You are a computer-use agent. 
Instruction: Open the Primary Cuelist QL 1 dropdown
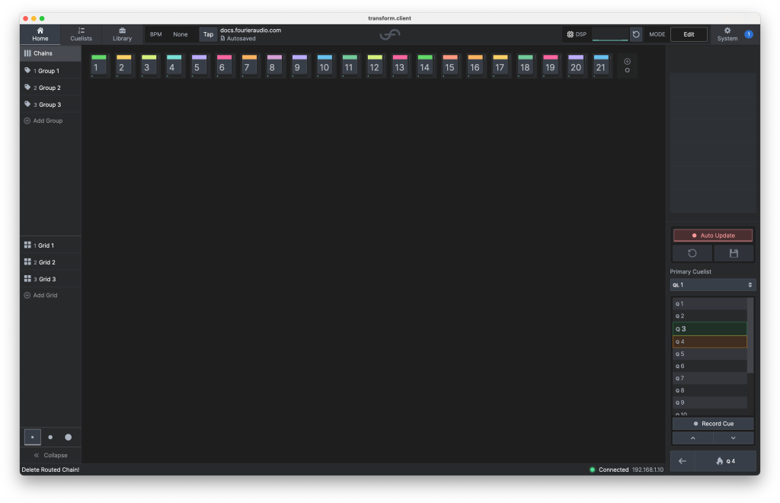(x=713, y=284)
